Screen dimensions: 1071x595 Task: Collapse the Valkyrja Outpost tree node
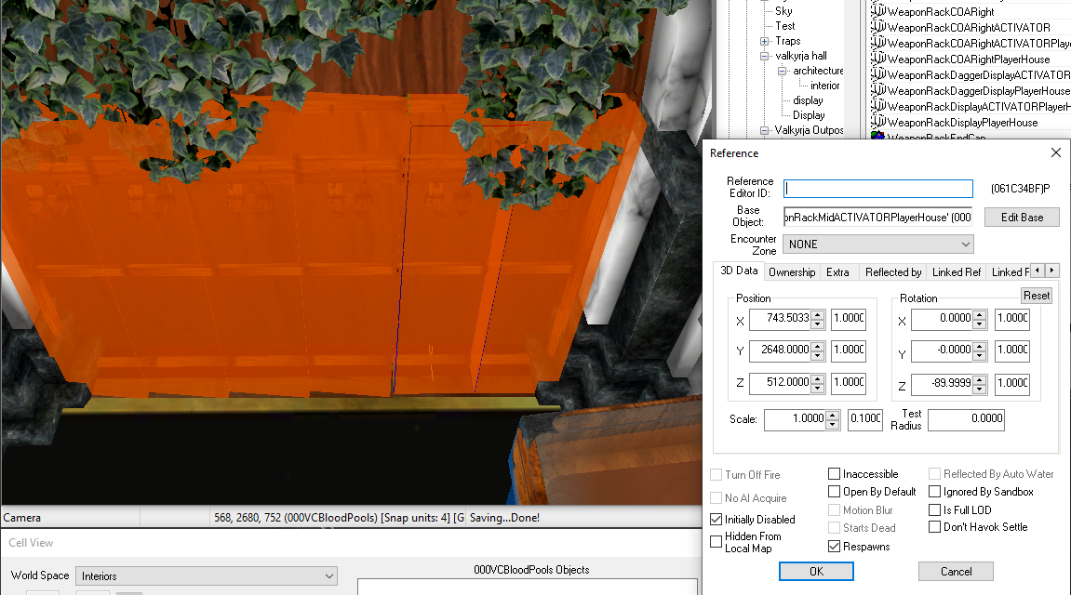[765, 130]
